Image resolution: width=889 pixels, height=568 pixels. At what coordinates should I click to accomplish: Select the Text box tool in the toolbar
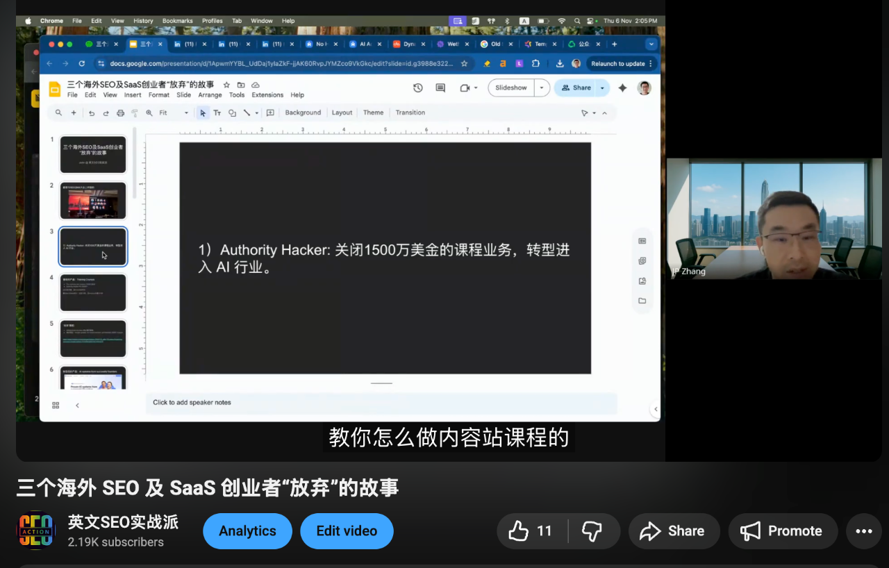coord(217,112)
